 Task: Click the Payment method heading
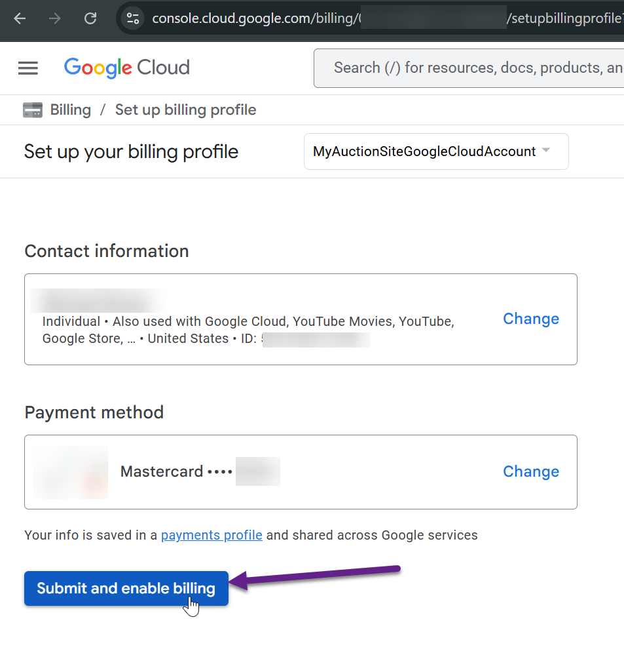click(x=94, y=412)
